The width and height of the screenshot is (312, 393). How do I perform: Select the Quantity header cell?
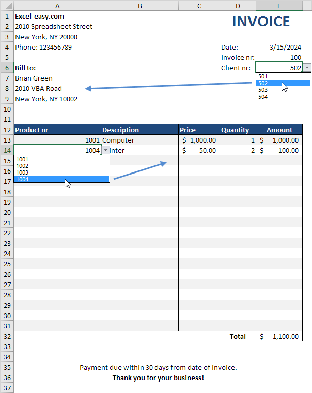point(238,130)
